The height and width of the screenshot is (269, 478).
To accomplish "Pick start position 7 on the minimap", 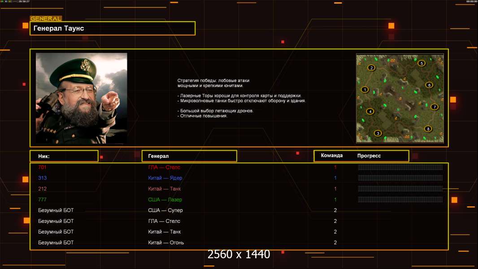I will (x=434, y=107).
